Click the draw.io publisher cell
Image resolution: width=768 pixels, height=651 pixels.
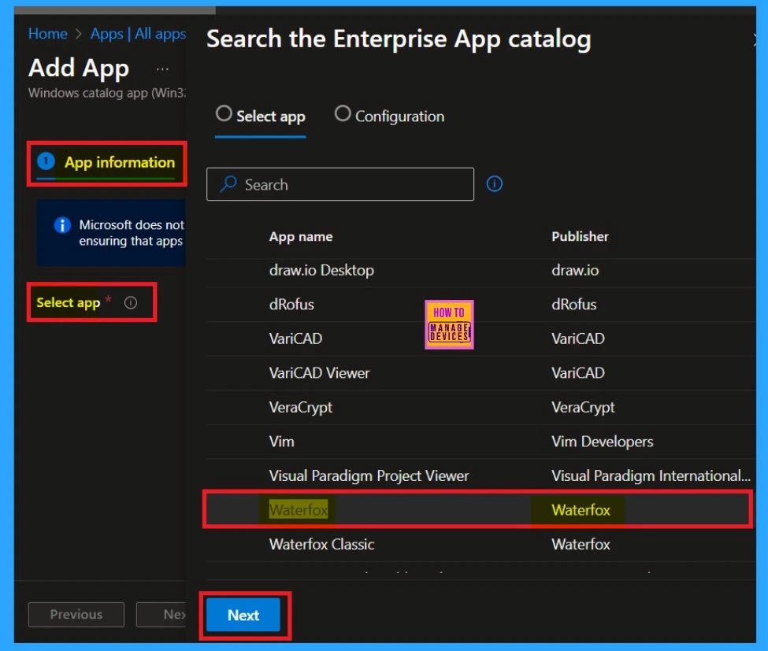(575, 271)
